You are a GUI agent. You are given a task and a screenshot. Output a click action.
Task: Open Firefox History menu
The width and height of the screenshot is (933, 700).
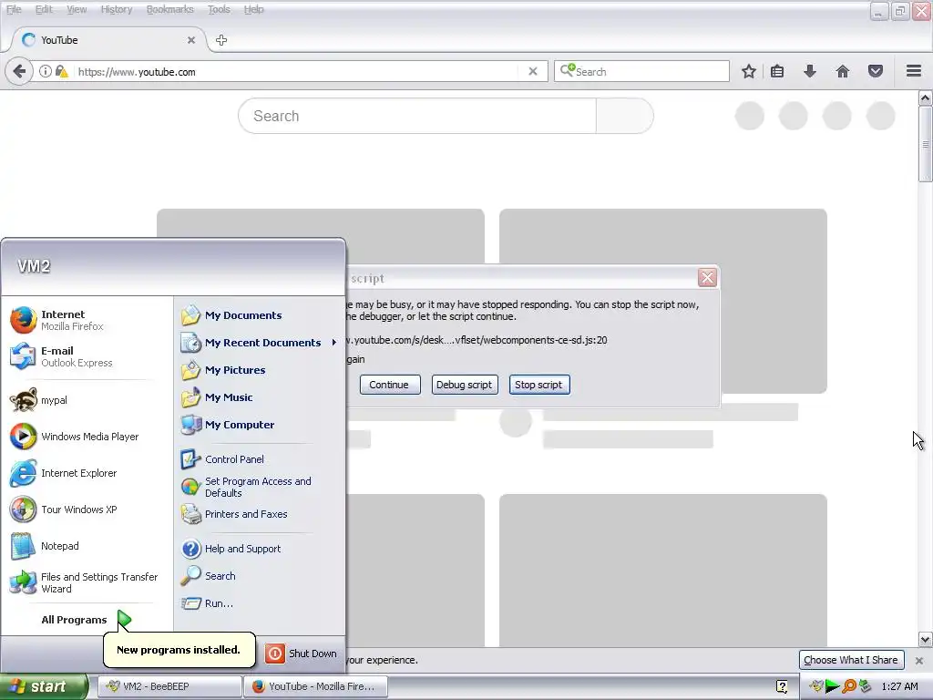click(117, 9)
